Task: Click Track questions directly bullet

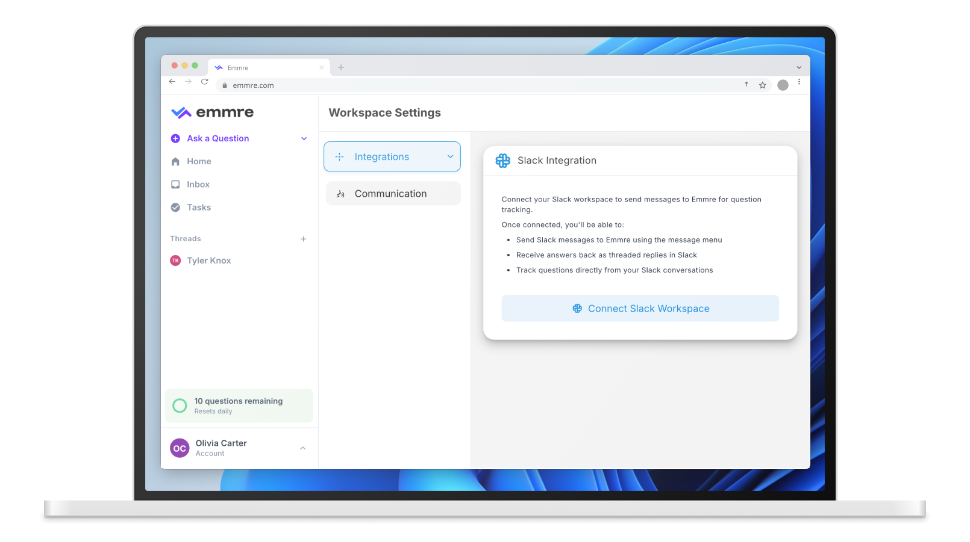Action: pos(615,270)
